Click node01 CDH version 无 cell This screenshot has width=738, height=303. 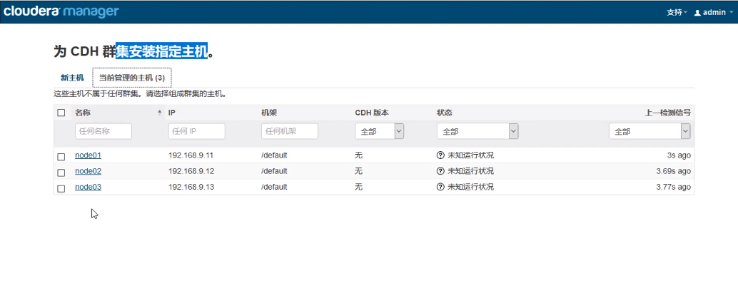click(358, 155)
